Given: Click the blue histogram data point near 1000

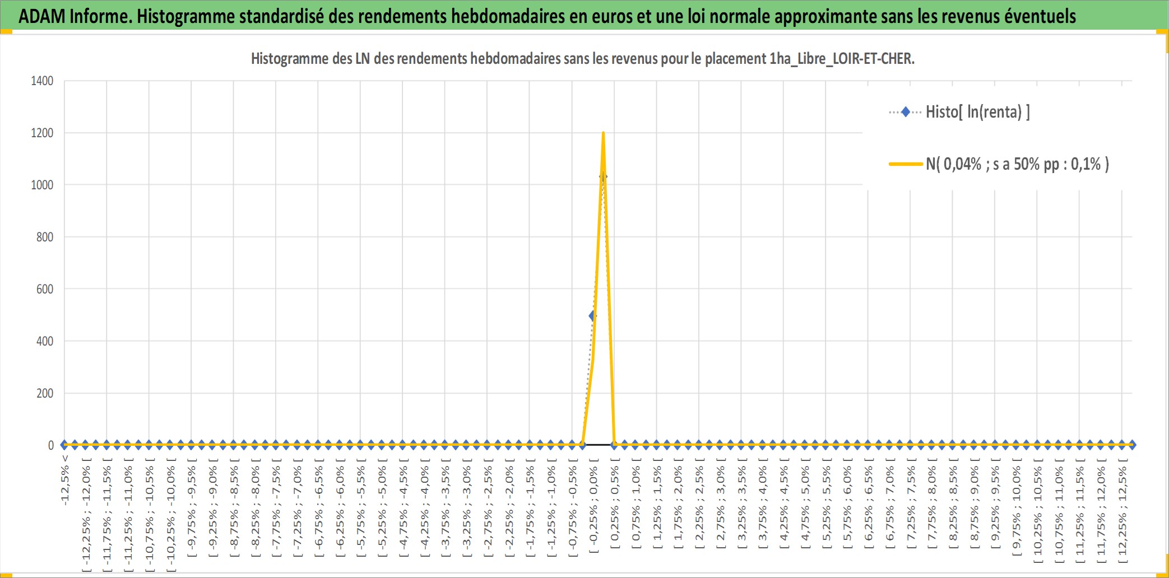Looking at the screenshot, I should [x=603, y=177].
